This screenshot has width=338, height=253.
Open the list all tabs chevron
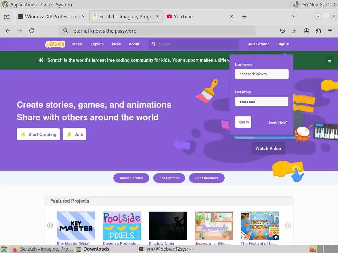pos(294,16)
